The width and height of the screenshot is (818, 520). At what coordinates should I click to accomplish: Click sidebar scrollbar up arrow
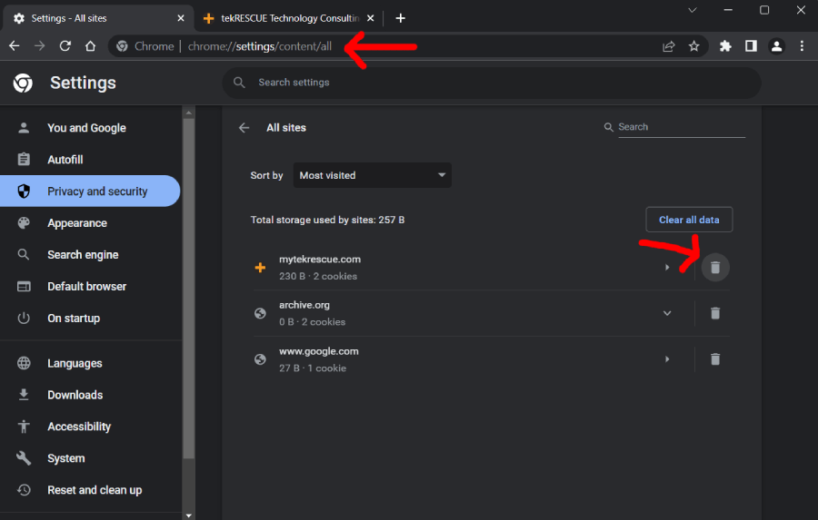tap(188, 113)
